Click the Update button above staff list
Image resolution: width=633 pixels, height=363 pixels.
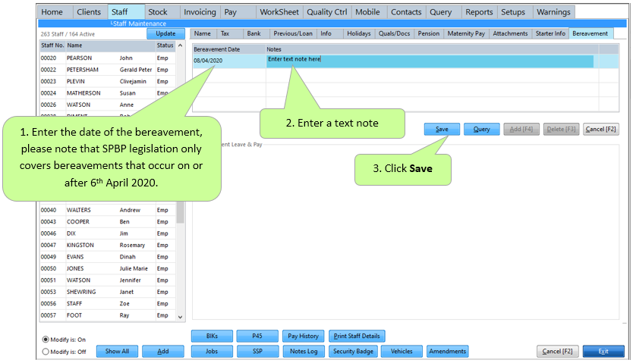tap(165, 34)
